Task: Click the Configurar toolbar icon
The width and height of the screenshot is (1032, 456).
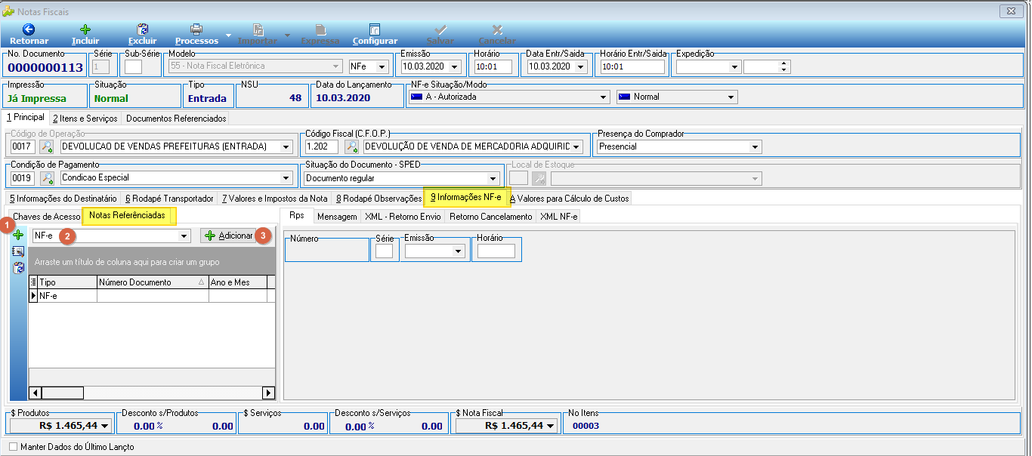Action: pos(375,29)
